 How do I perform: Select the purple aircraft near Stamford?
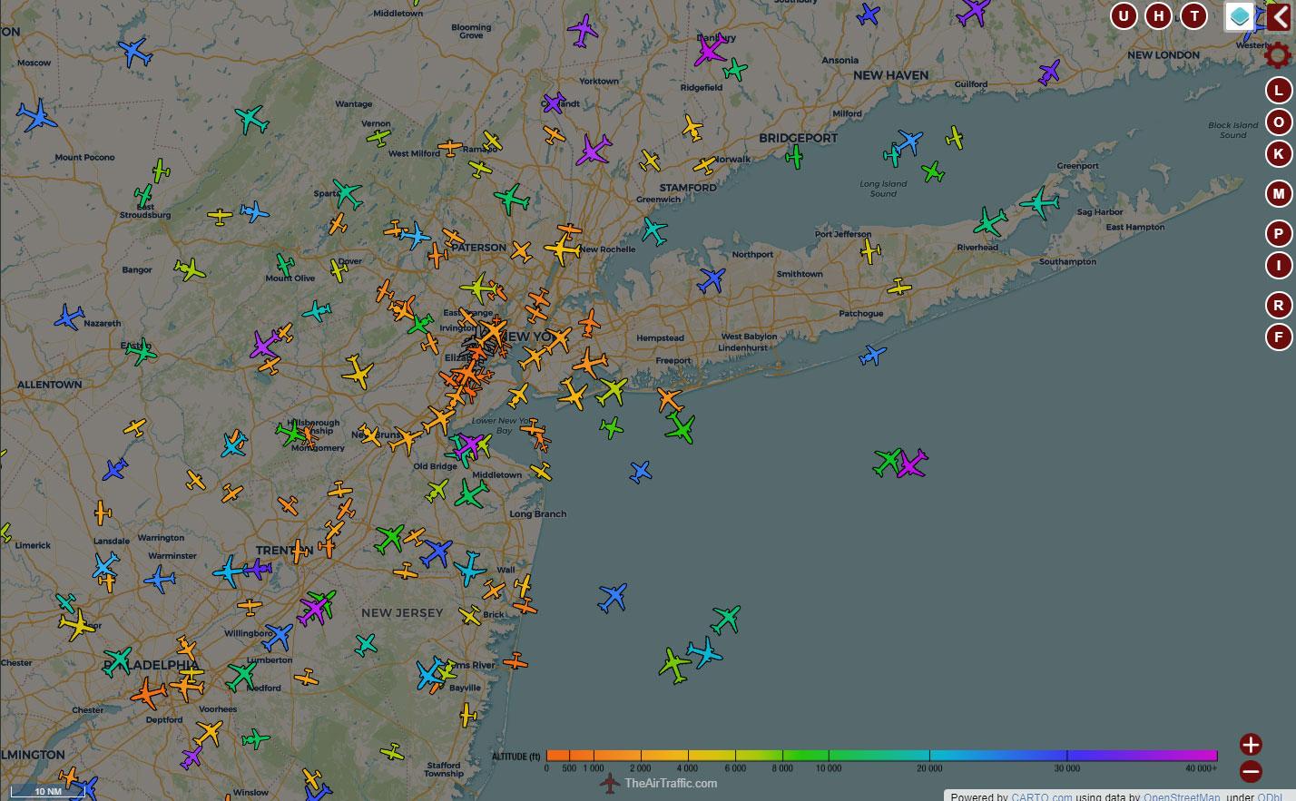click(594, 149)
